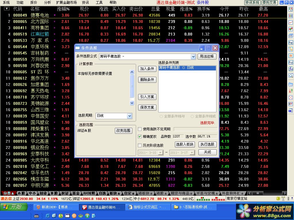Open the 条件选股公式 formula dropdown

point(193,56)
